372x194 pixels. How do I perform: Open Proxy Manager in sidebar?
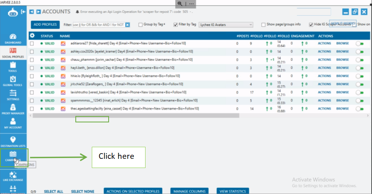(x=13, y=110)
